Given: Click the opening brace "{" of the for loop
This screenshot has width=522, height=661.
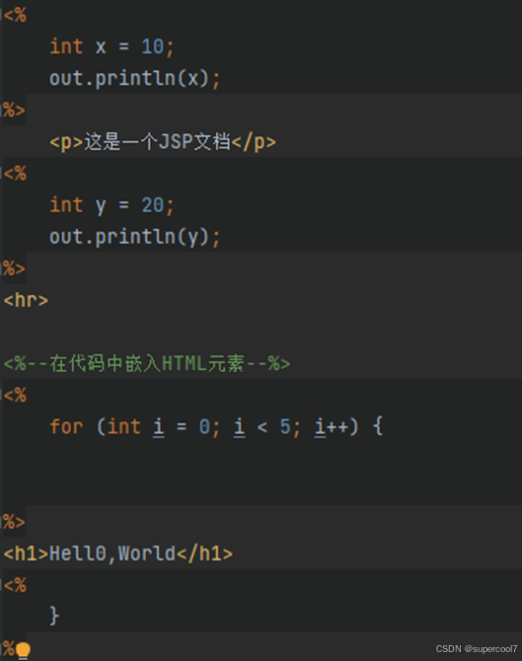Looking at the screenshot, I should pyautogui.click(x=378, y=426).
